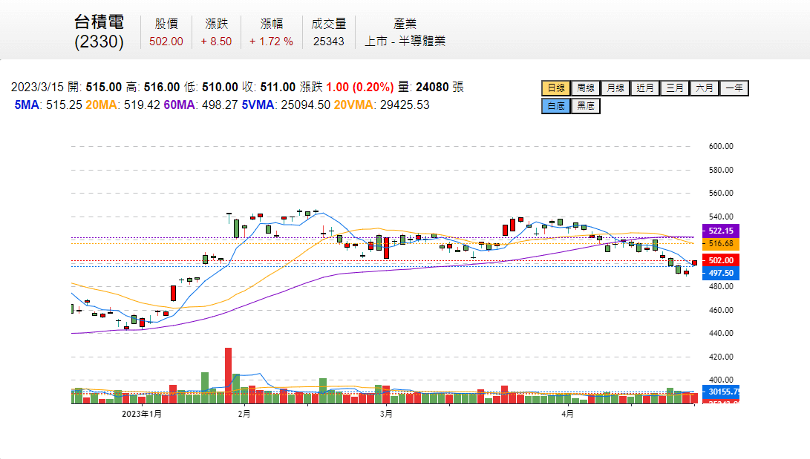
Task: Click the 量: 24080 張 volume text
Action: [431, 87]
